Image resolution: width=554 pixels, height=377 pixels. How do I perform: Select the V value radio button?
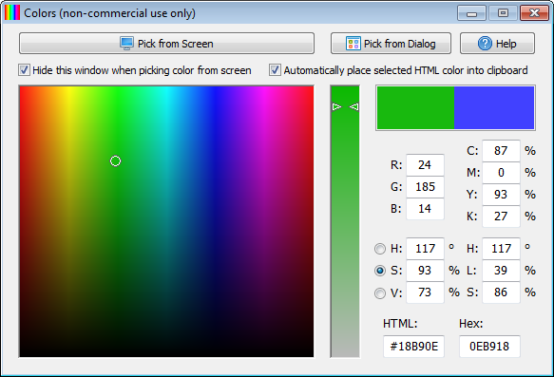click(x=380, y=293)
